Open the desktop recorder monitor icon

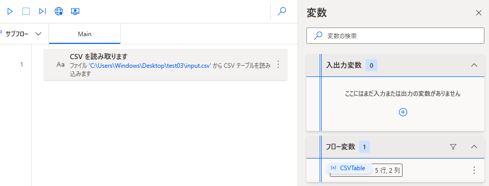pyautogui.click(x=75, y=12)
